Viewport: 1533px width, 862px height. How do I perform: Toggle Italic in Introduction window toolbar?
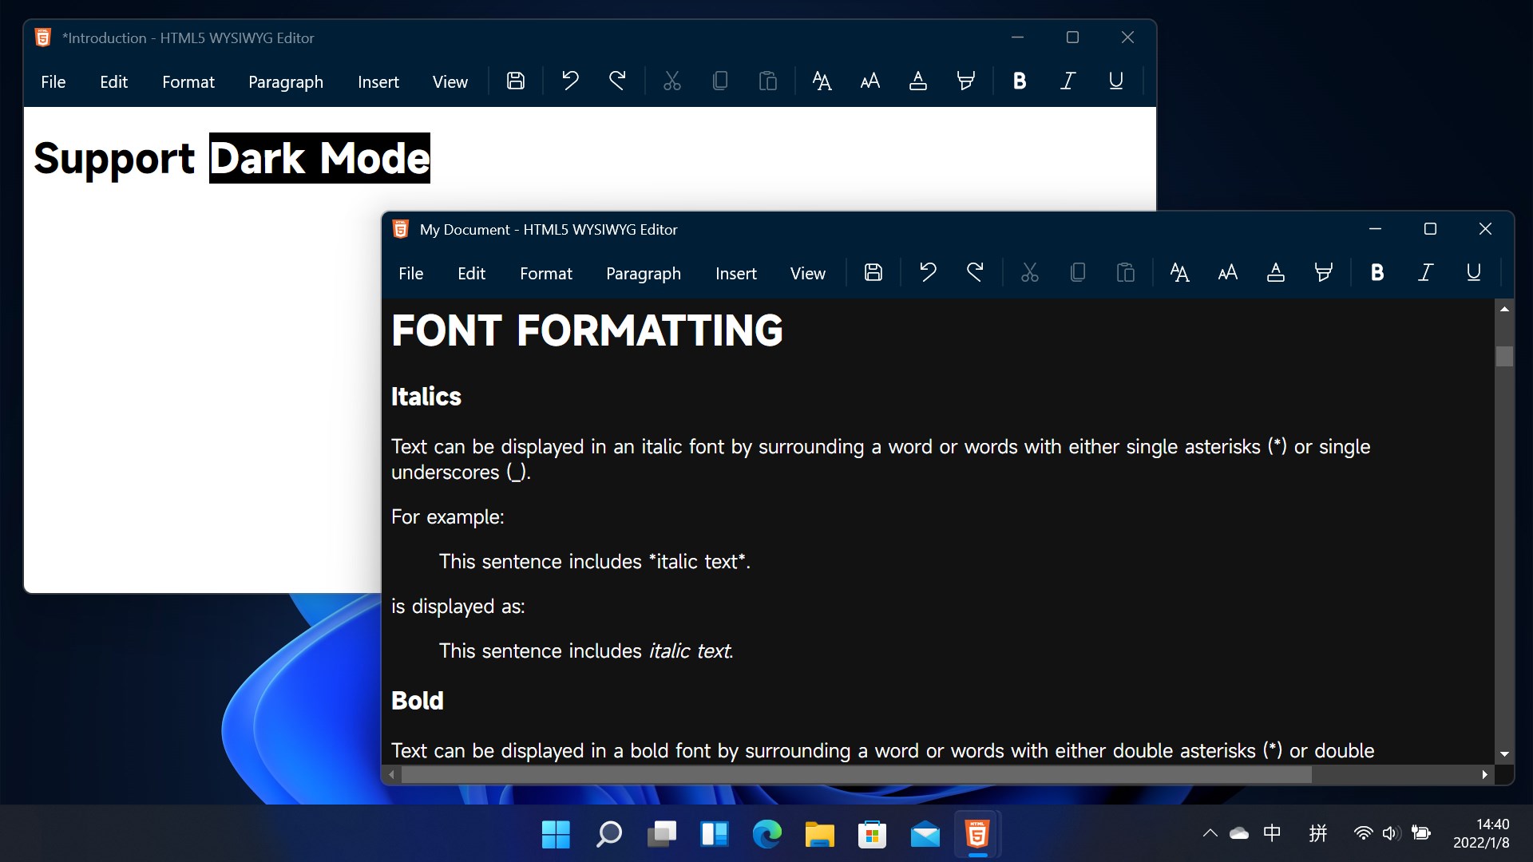click(1068, 81)
